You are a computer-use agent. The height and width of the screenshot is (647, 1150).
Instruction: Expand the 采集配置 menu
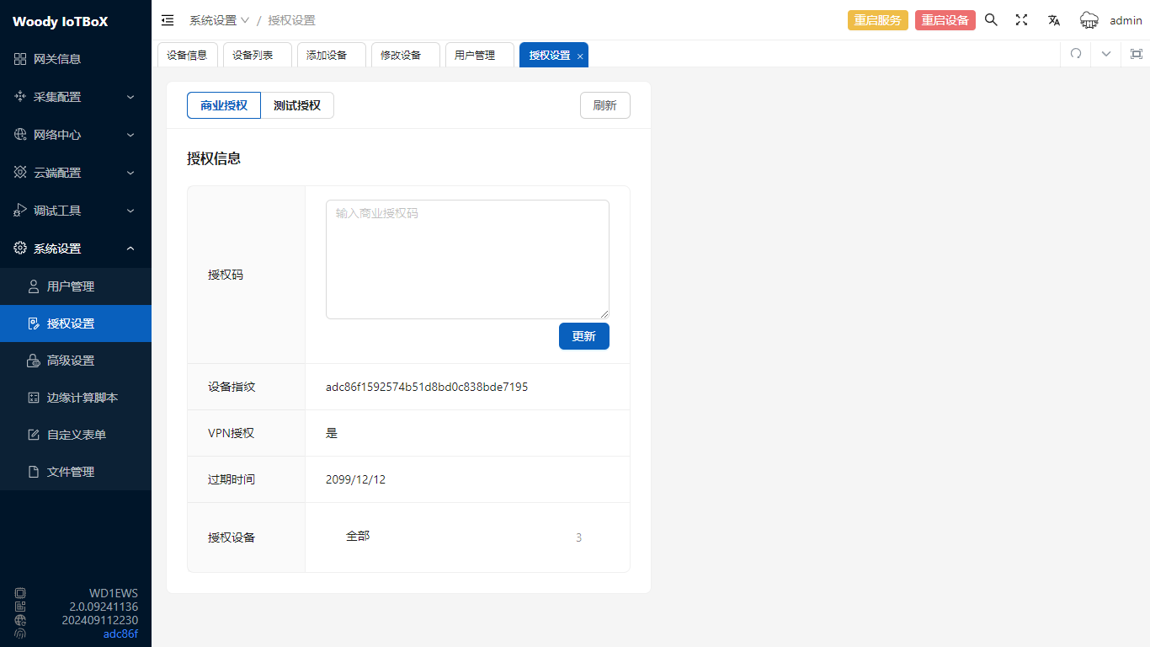[x=76, y=97]
